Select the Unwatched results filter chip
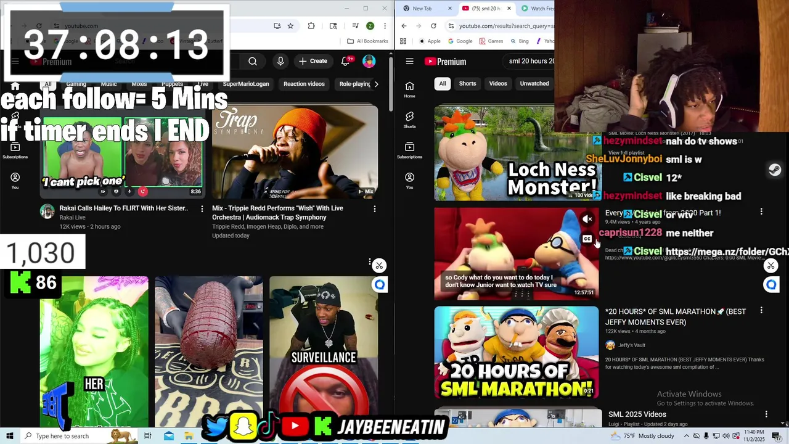The image size is (789, 444). (534, 84)
